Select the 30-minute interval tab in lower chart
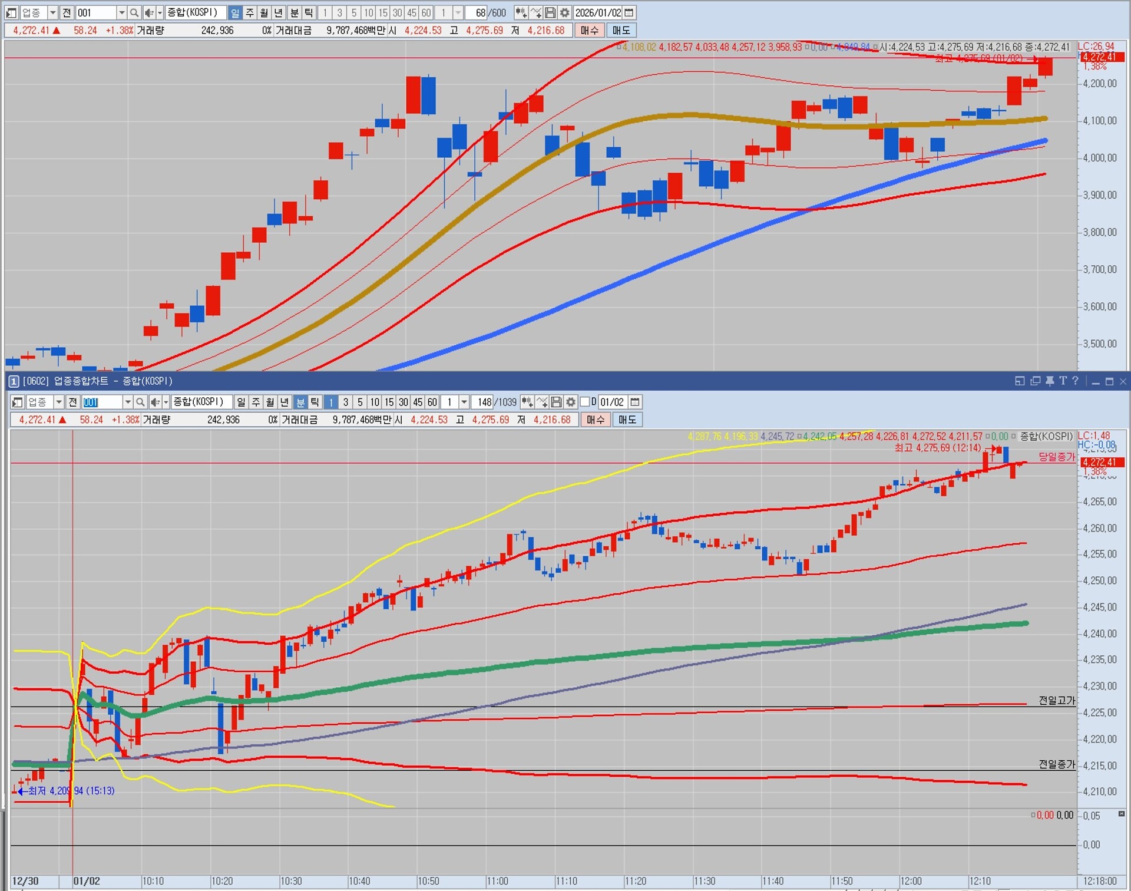The image size is (1131, 891). (403, 402)
